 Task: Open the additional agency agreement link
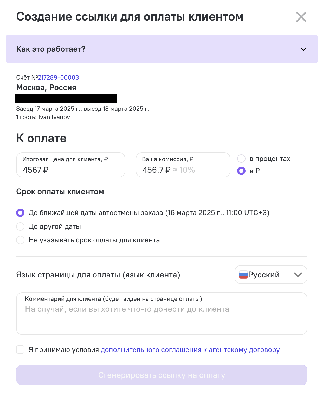(190, 350)
